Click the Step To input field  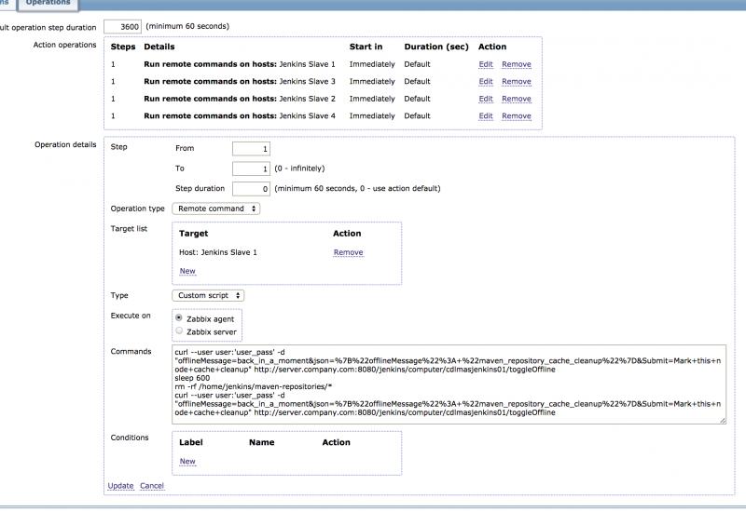pyautogui.click(x=251, y=168)
